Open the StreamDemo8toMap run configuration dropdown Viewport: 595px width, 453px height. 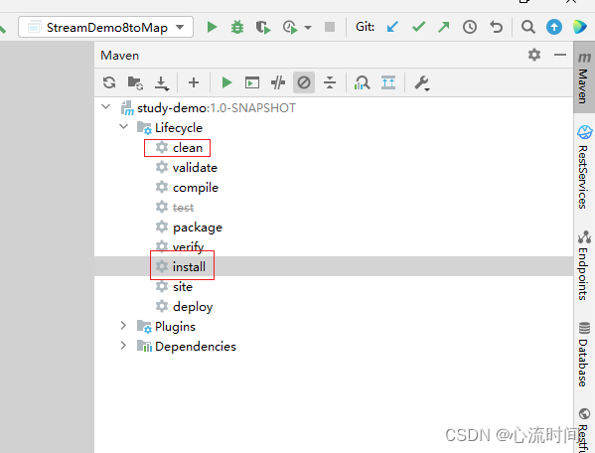(106, 27)
